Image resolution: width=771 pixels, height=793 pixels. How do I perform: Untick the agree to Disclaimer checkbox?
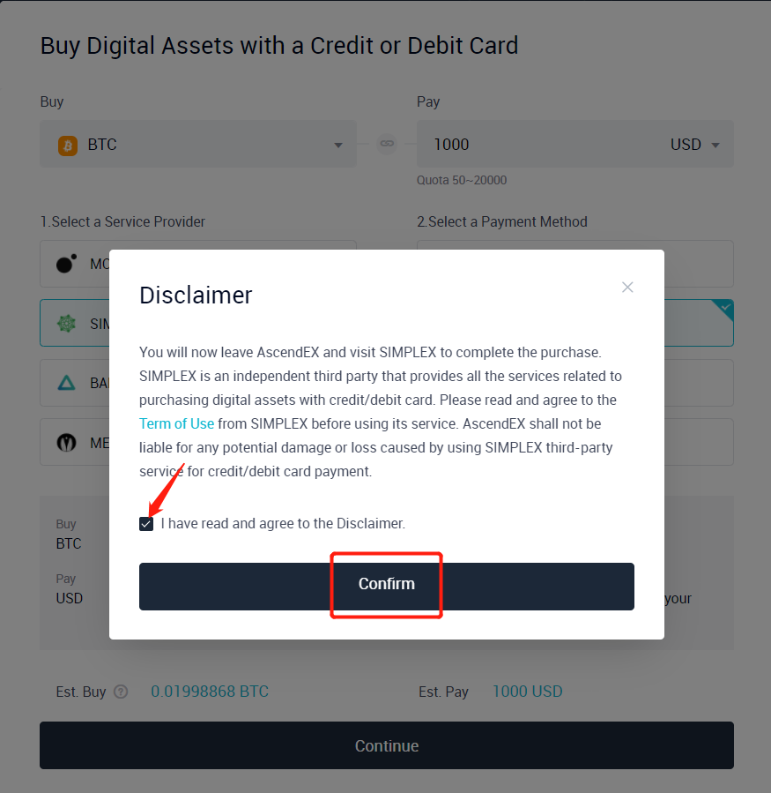pyautogui.click(x=146, y=524)
